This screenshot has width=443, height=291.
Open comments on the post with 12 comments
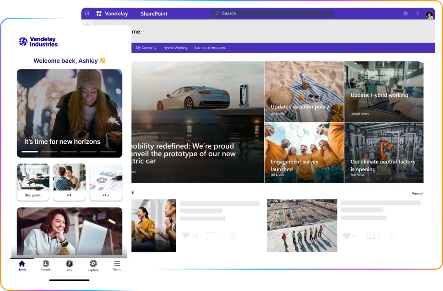pyautogui.click(x=210, y=235)
